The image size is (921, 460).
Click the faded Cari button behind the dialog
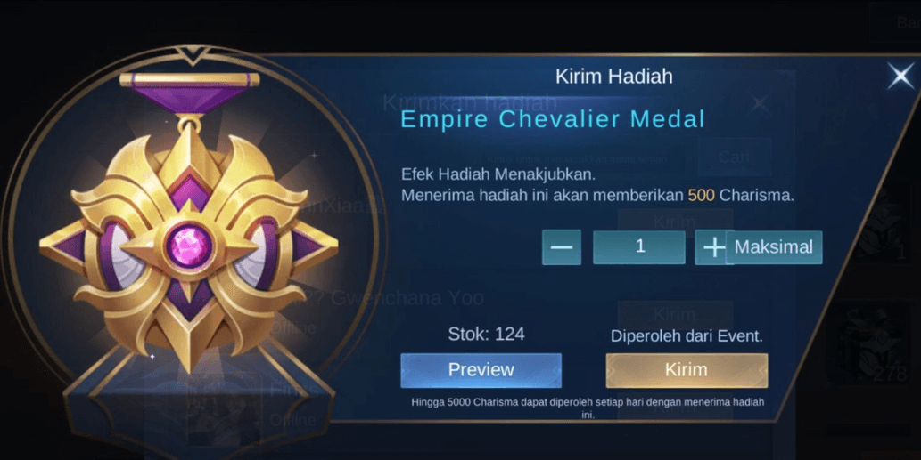click(735, 157)
